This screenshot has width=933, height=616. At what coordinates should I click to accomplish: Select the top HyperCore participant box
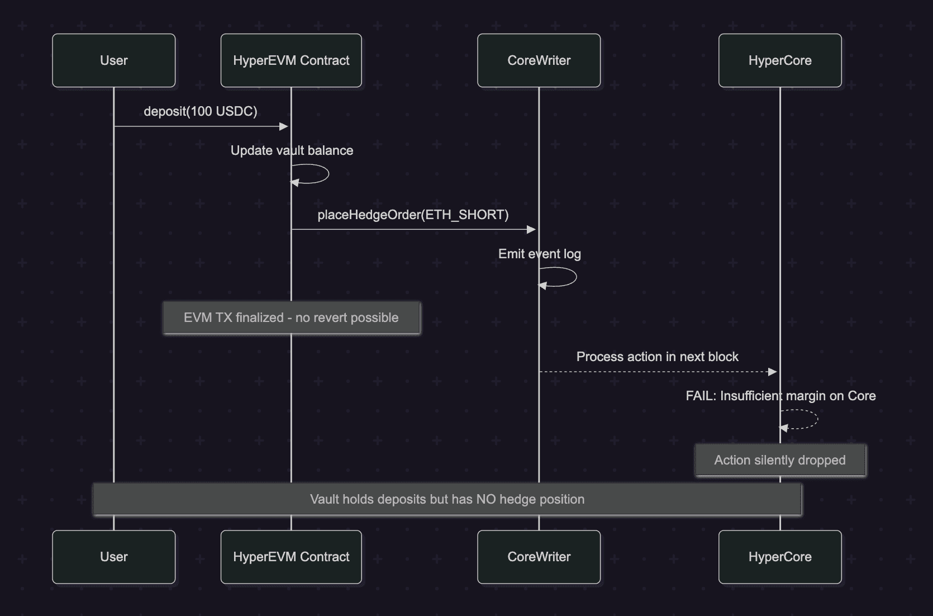click(x=780, y=60)
